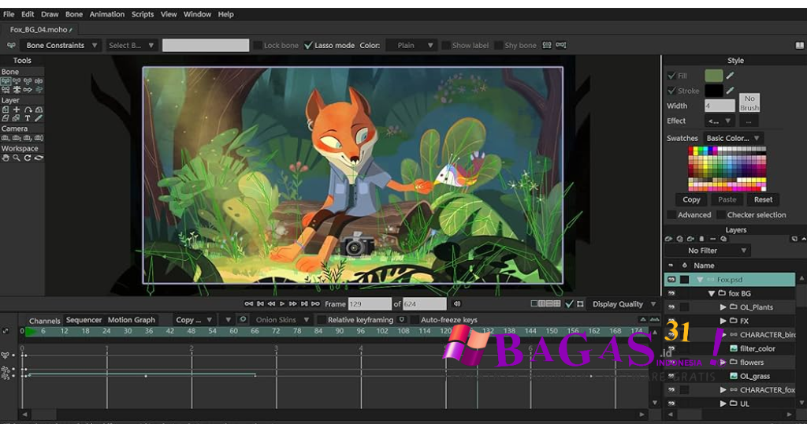Open the Copy... dropdown in timeline
The width and height of the screenshot is (807, 424).
coord(194,319)
